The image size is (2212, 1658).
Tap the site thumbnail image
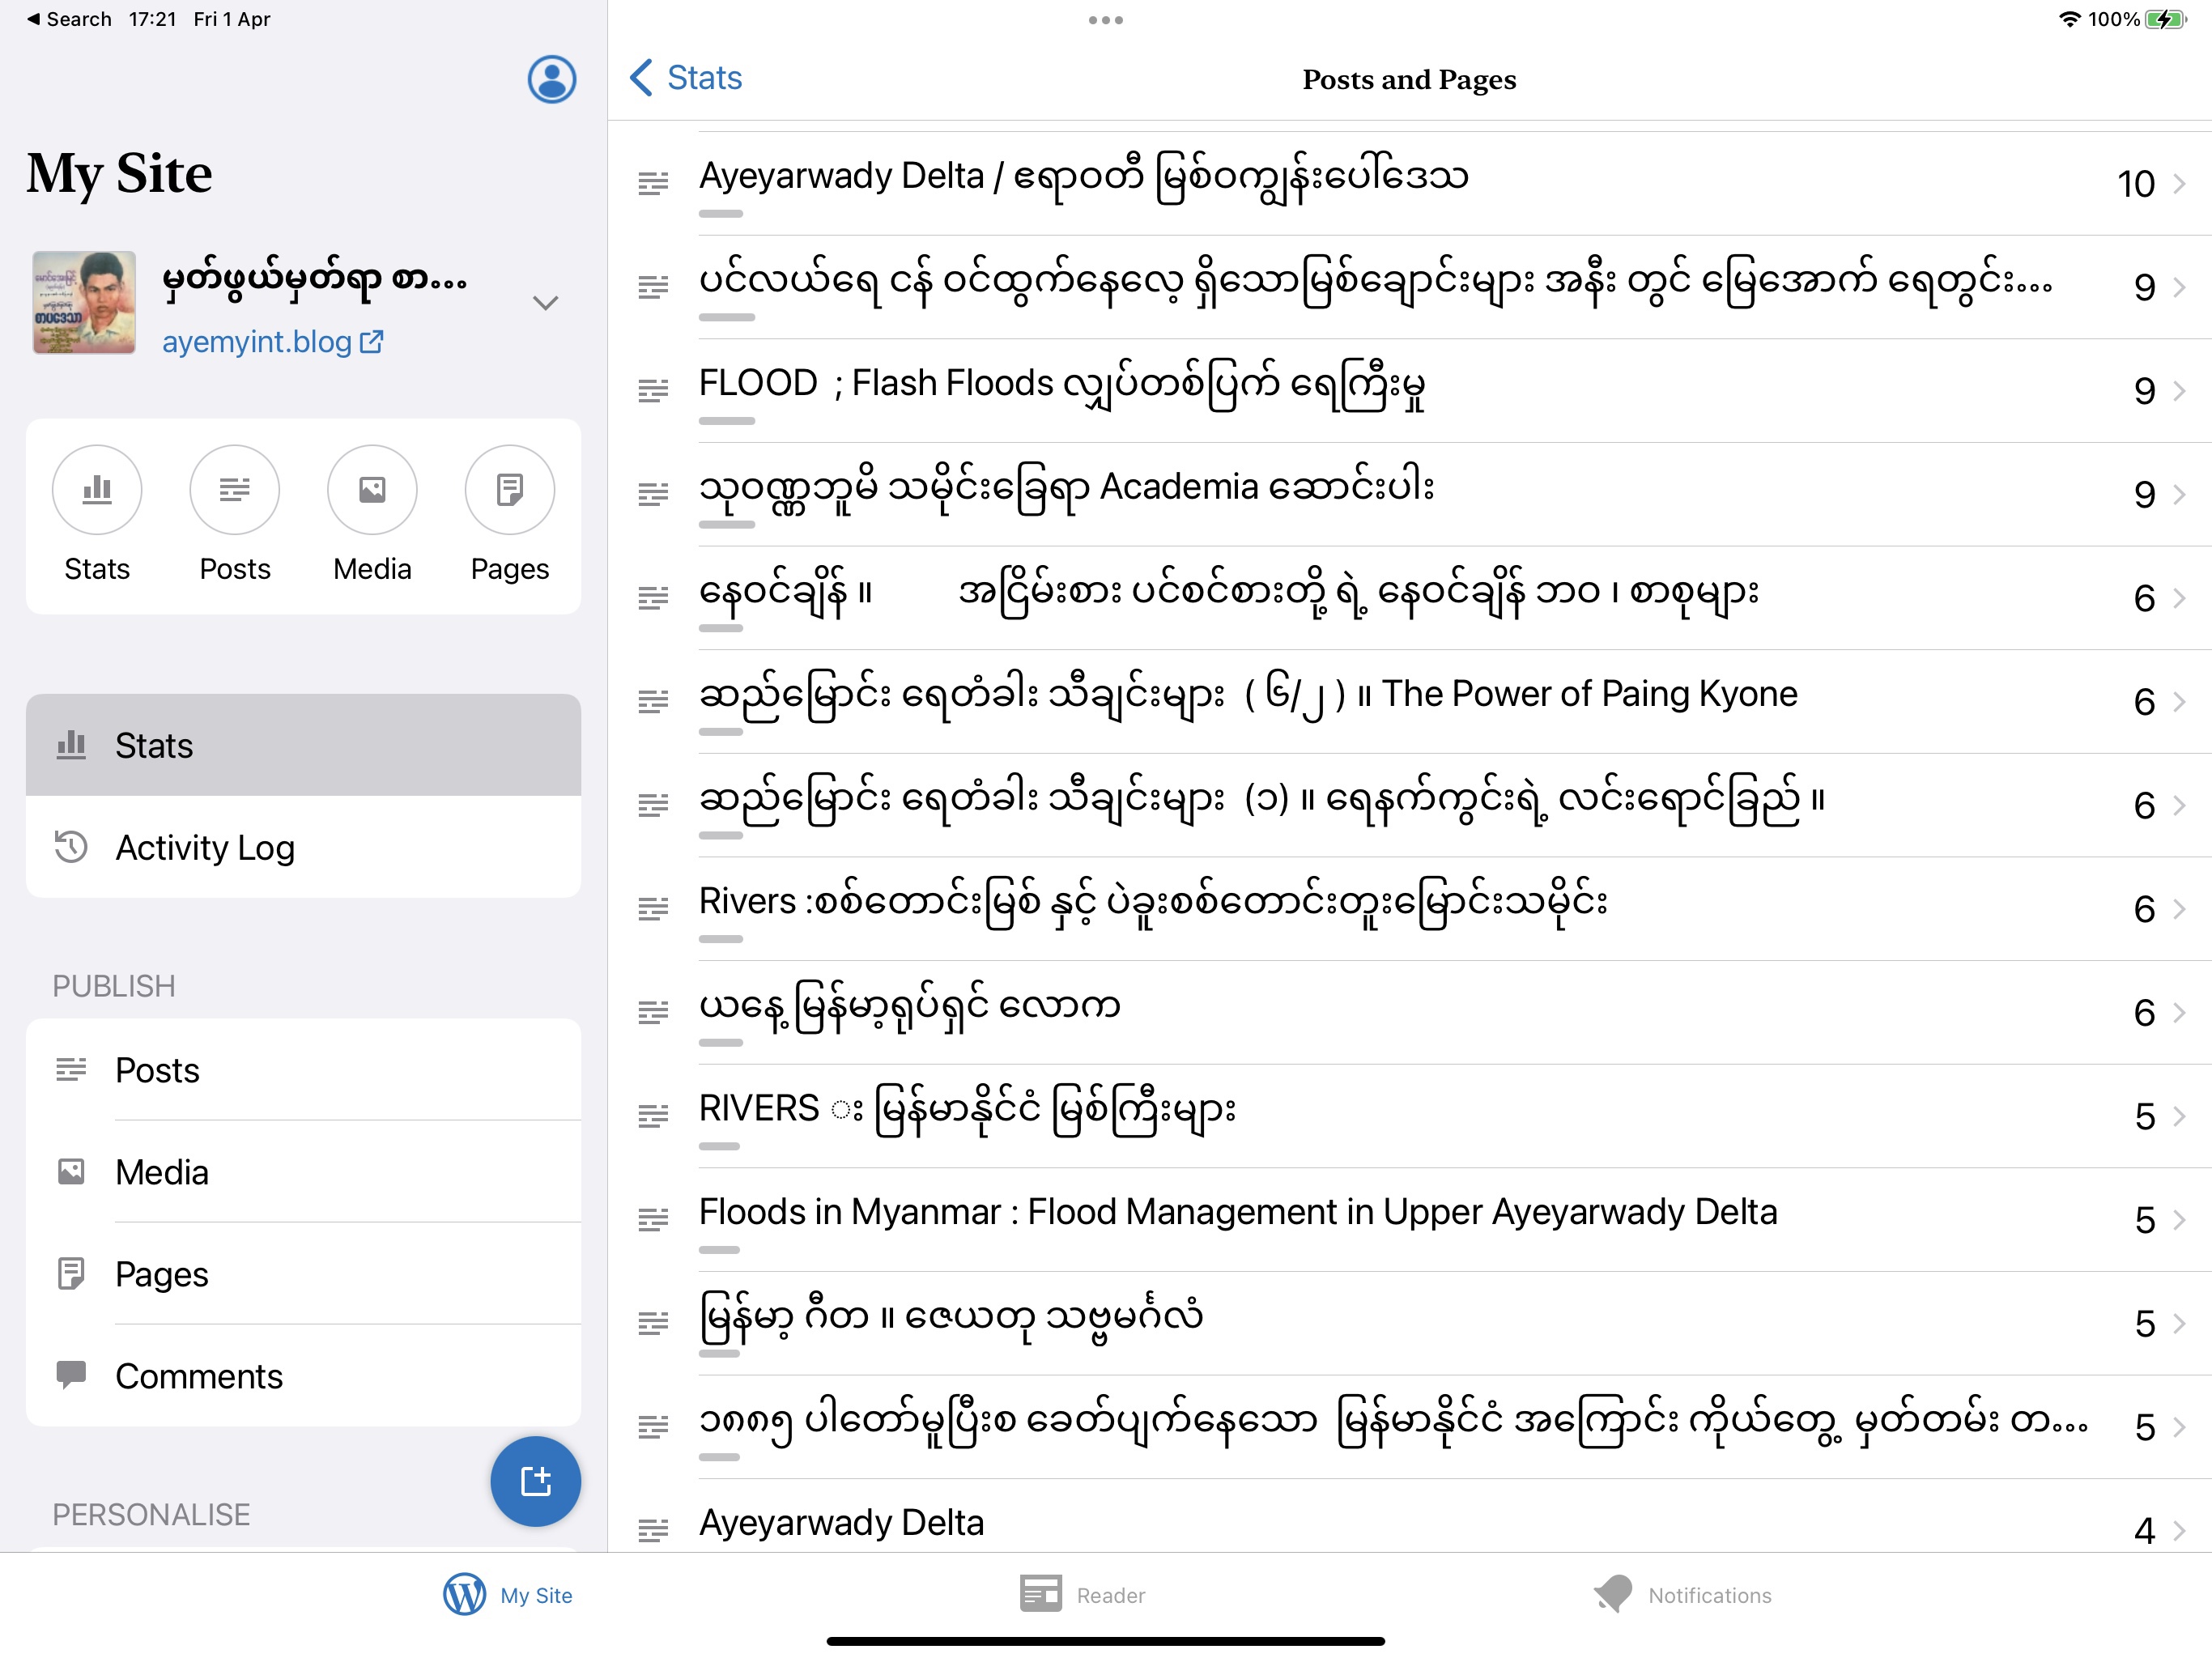pos(84,303)
